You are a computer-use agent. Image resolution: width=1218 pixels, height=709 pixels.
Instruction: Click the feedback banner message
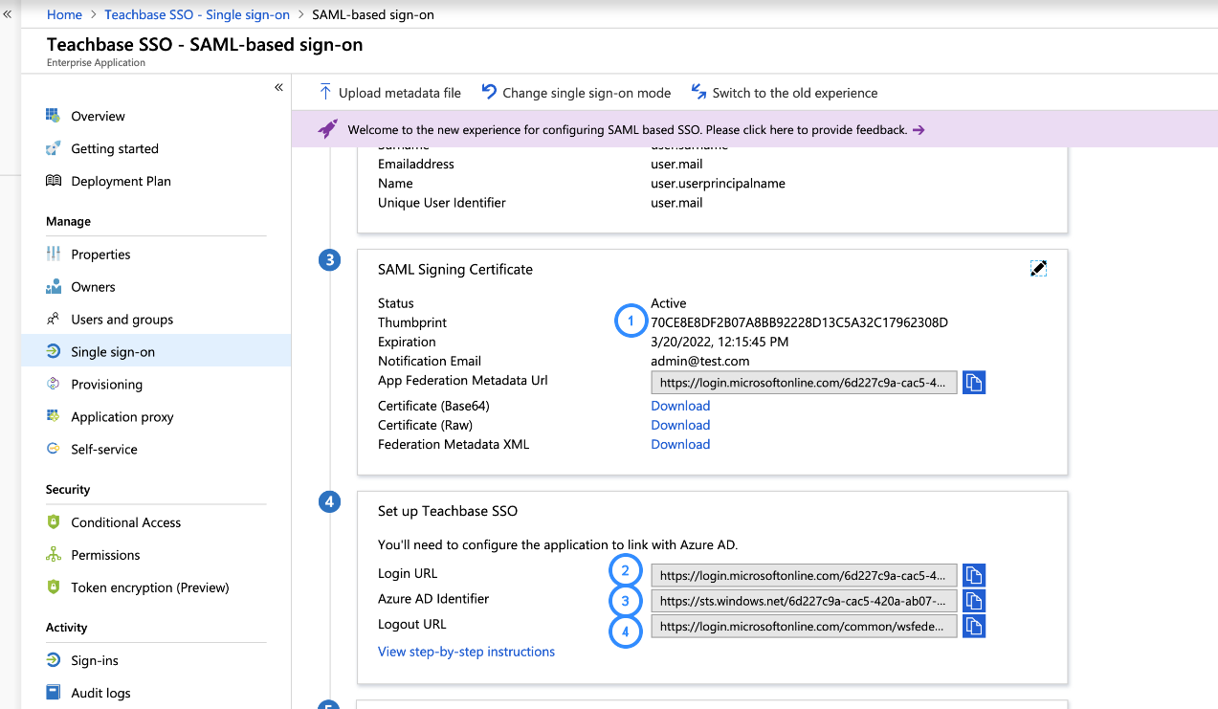pos(628,129)
